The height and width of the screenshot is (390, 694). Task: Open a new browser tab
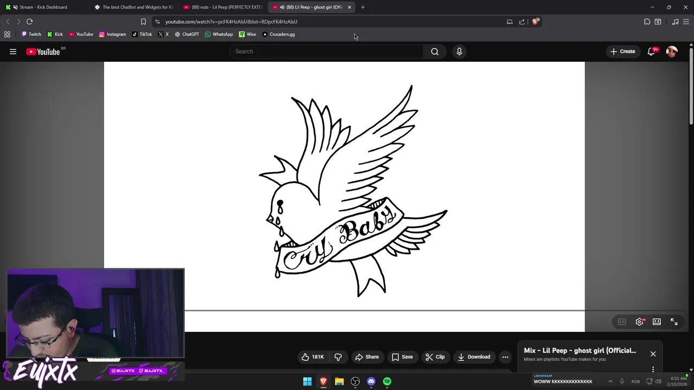pyautogui.click(x=363, y=7)
